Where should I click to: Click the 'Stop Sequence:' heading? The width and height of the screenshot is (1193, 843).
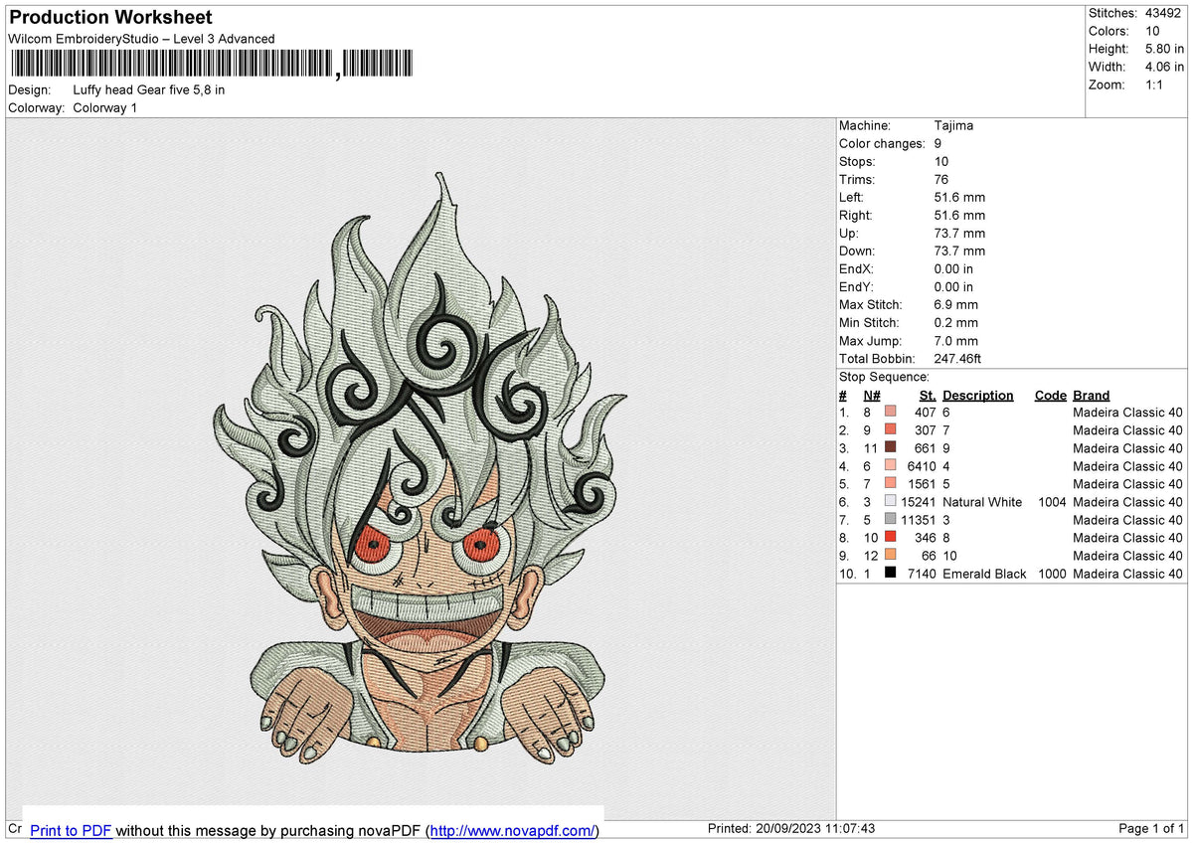(x=884, y=377)
